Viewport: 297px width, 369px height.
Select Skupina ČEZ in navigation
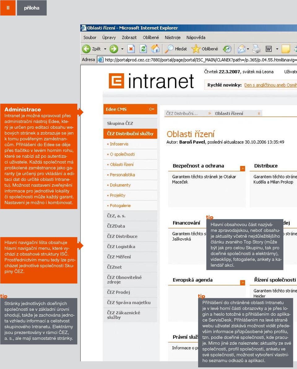tap(130, 123)
